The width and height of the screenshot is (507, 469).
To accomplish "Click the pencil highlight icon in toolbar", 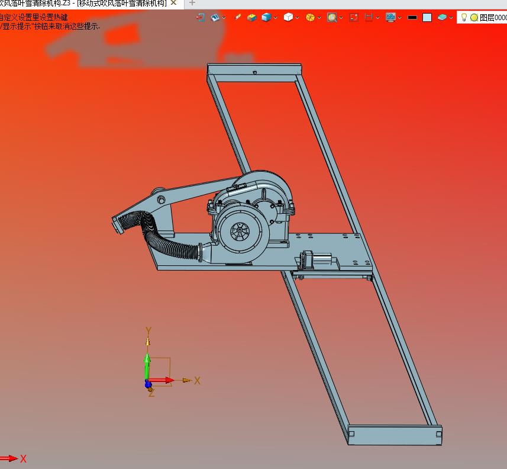I will coord(238,18).
